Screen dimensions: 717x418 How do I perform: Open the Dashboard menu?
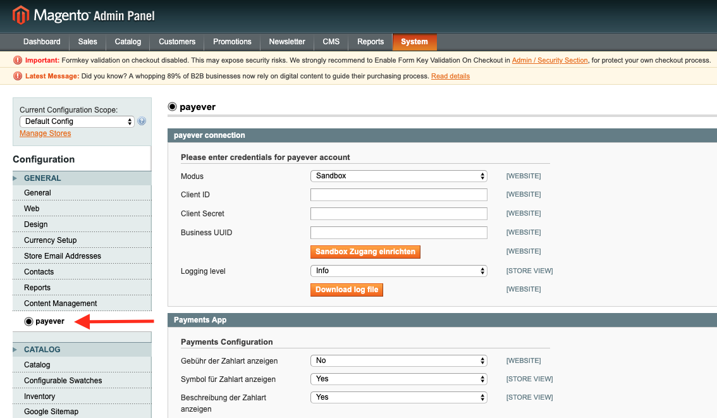pos(42,42)
